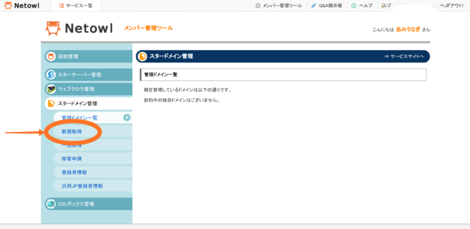Click the help info icon

(354, 6)
